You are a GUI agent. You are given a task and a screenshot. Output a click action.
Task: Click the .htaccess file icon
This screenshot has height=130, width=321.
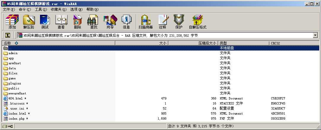pyautogui.click(x=6, y=103)
